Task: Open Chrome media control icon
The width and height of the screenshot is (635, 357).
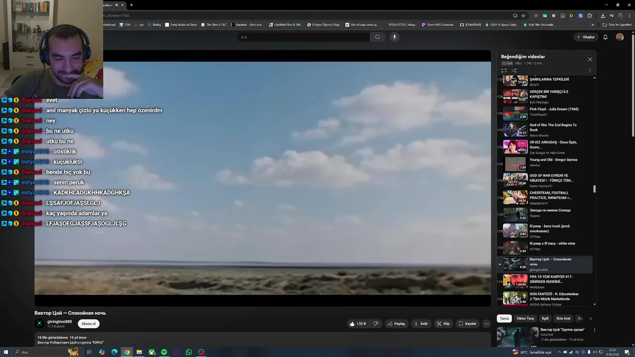Action: point(611,15)
